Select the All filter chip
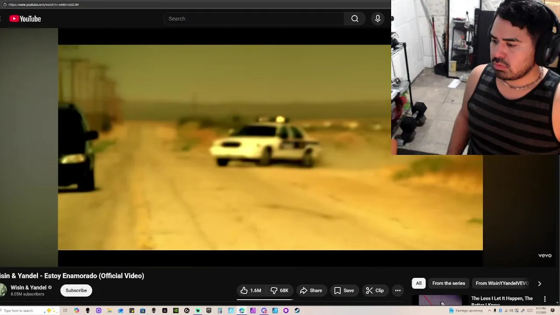The width and height of the screenshot is (560, 315). point(419,283)
